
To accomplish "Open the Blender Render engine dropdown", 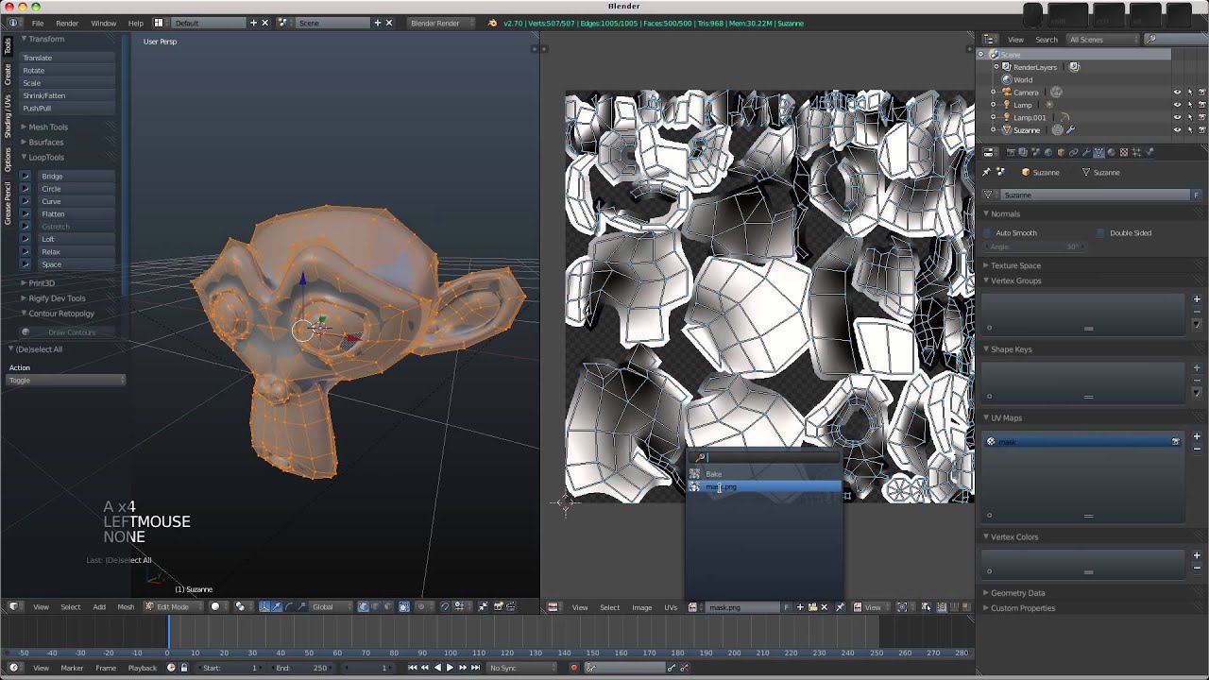I will click(x=442, y=23).
